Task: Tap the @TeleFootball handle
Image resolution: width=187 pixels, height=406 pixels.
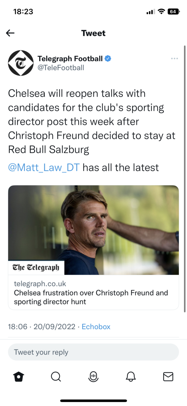Action: [x=61, y=68]
